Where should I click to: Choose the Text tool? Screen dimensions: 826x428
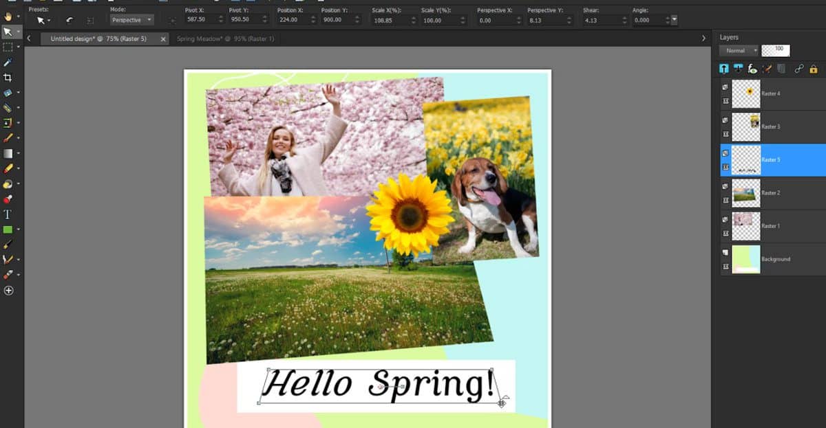click(9, 214)
